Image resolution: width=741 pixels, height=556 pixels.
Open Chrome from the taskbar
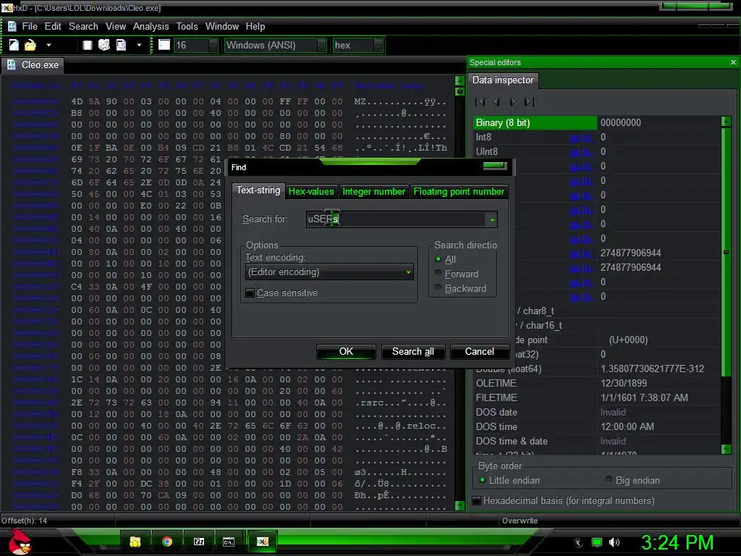pos(167,542)
